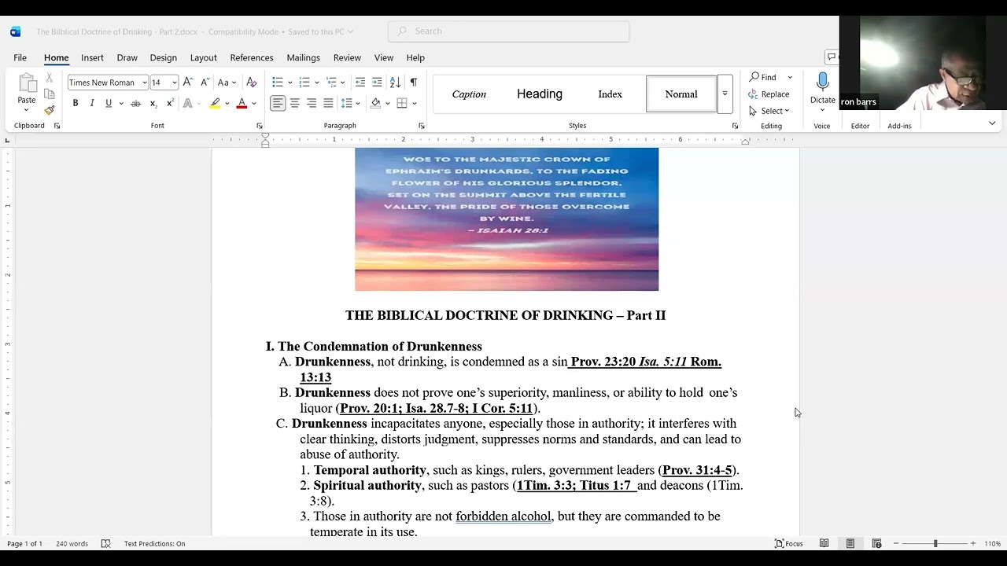Image resolution: width=1007 pixels, height=566 pixels.
Task: Click the numbered list icon
Action: coord(304,83)
